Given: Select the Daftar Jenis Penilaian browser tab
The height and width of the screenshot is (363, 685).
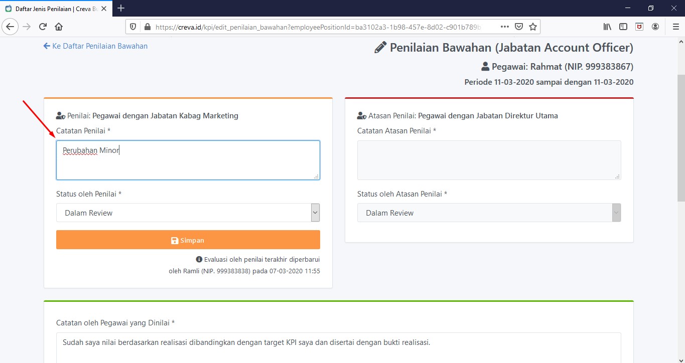Looking at the screenshot, I should [x=56, y=9].
